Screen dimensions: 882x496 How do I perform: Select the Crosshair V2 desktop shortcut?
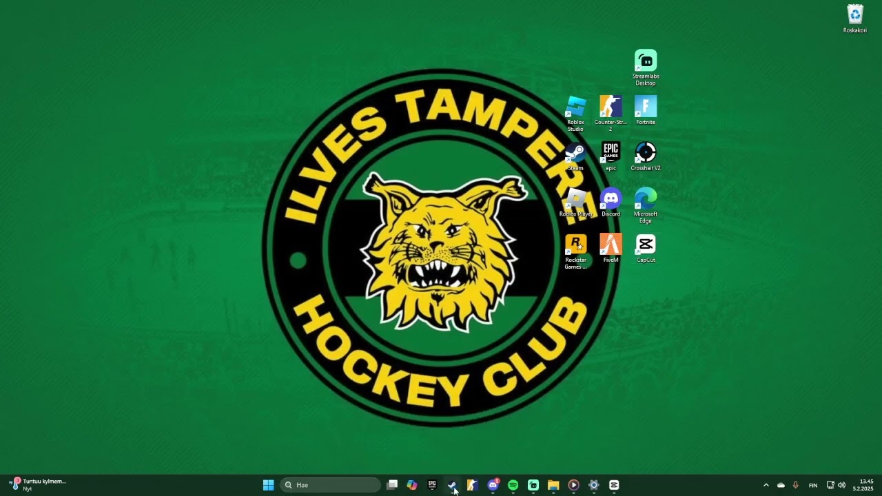646,156
